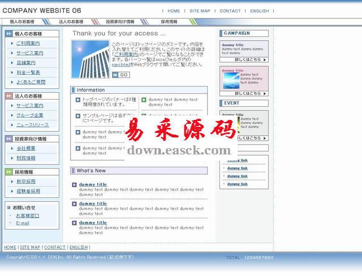Open the E-mail contact link

pos(23,223)
